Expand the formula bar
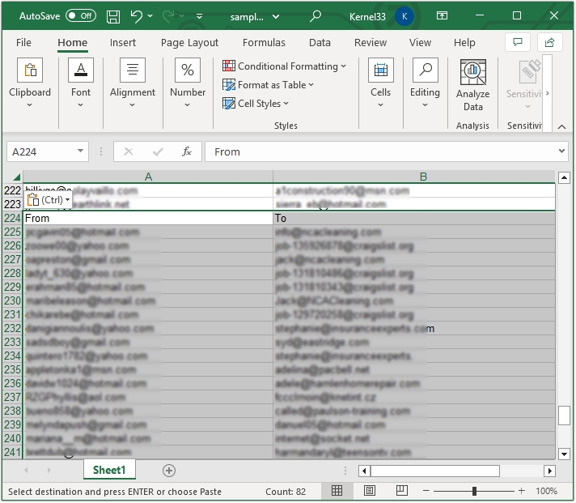Viewport: 576px width, 503px height. 561,151
